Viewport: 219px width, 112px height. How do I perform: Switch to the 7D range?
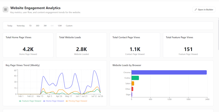tap(30, 26)
